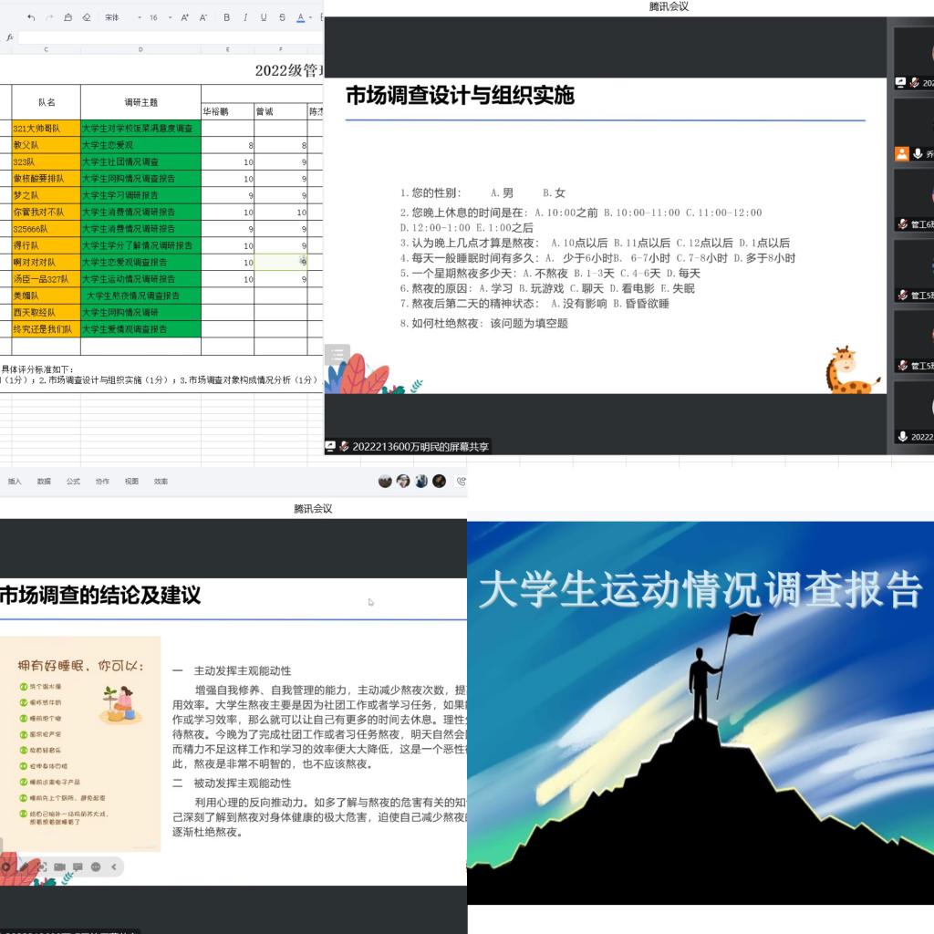Open the 宋体 font family dropdown
This screenshot has width=934, height=934.
tap(119, 17)
